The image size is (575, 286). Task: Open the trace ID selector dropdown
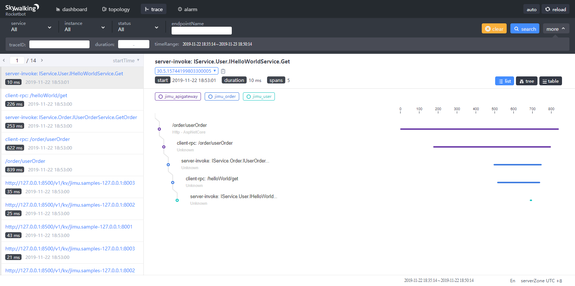click(x=186, y=71)
